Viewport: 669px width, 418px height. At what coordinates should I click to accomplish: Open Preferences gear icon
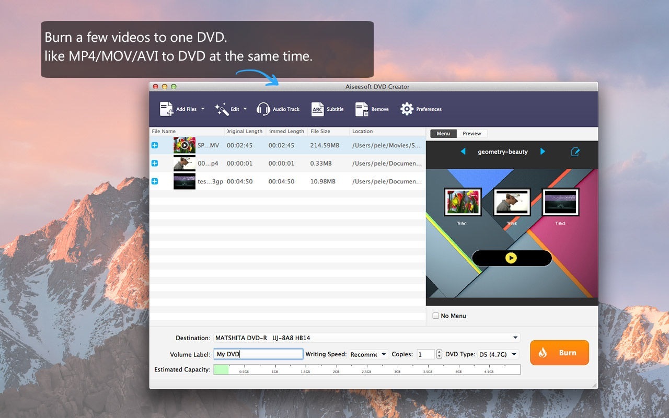pyautogui.click(x=407, y=109)
